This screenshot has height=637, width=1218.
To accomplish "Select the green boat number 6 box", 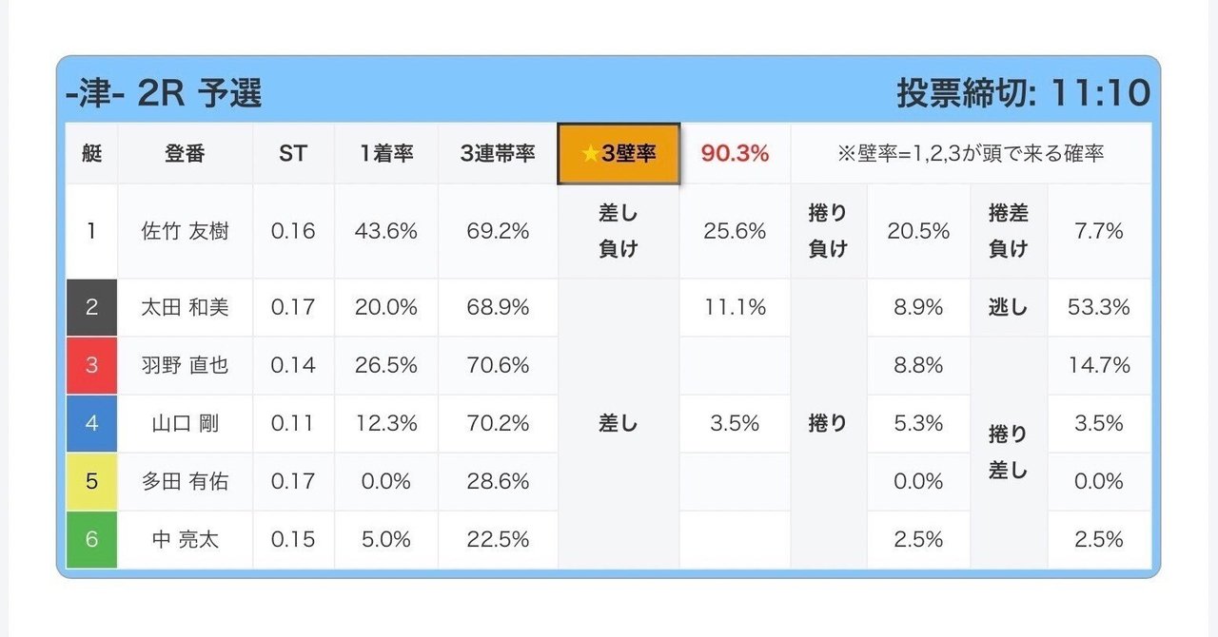I will pos(91,539).
